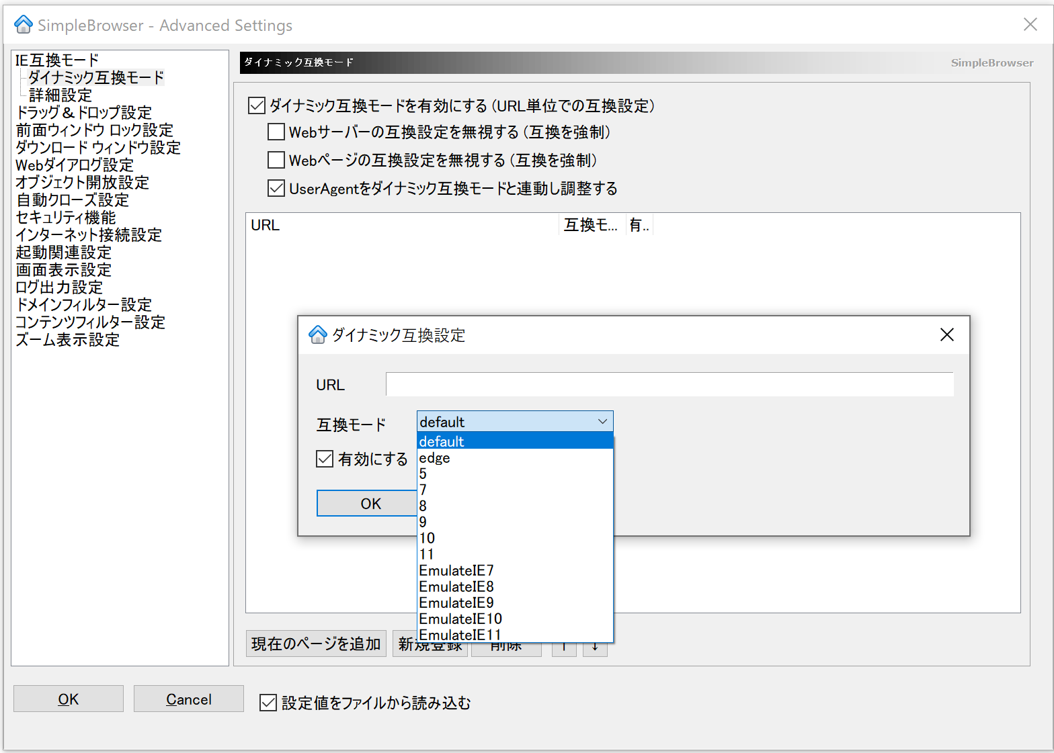This screenshot has width=1054, height=753.
Task: Click the Cancel button
Action: coord(189,699)
